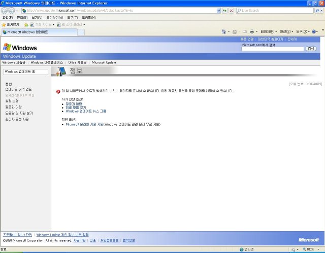This screenshot has height=253, width=325.
Task: Click the 전세계 header link
Action: point(292,39)
